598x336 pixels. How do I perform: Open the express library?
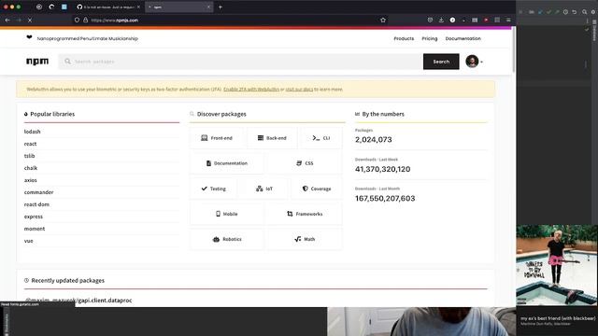(34, 217)
